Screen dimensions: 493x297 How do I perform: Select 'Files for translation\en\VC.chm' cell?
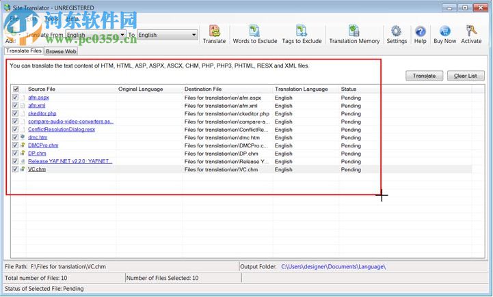tap(221, 169)
